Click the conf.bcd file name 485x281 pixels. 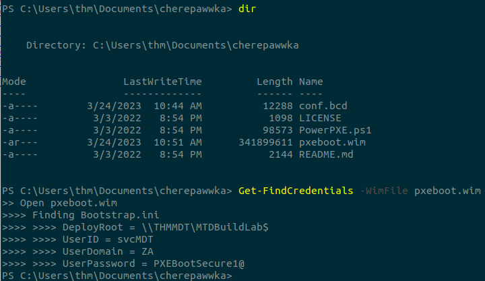click(324, 106)
